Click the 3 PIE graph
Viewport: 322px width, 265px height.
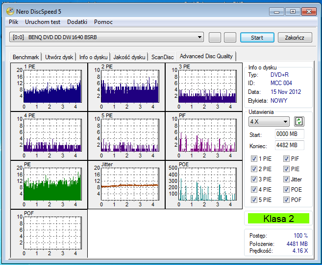204,87
